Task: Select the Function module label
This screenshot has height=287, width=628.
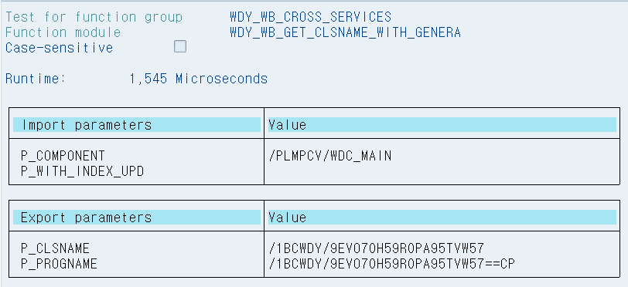Action: pyautogui.click(x=63, y=32)
